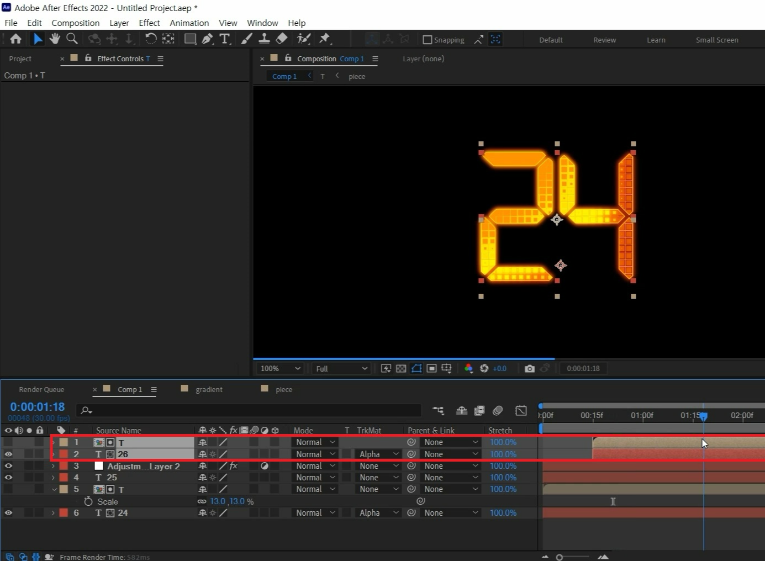Select the Orbit camera tool
The height and width of the screenshot is (561, 765).
(94, 39)
